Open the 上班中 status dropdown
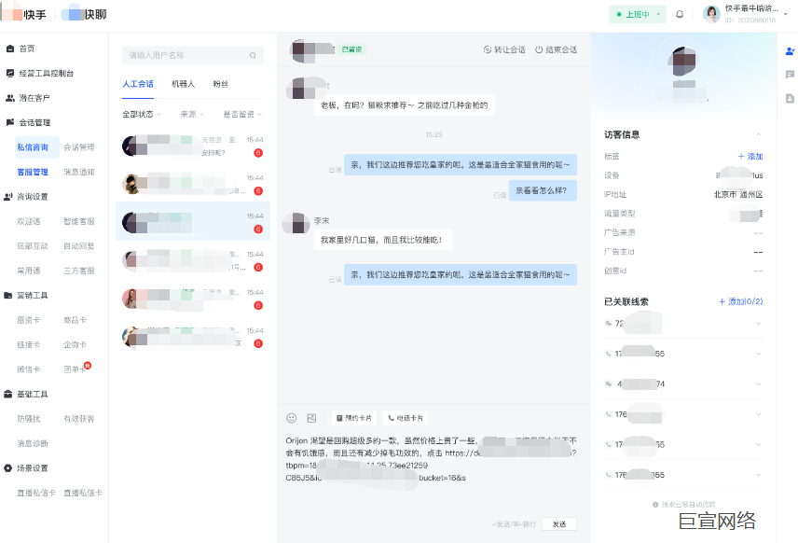Image resolution: width=798 pixels, height=543 pixels. [x=637, y=15]
